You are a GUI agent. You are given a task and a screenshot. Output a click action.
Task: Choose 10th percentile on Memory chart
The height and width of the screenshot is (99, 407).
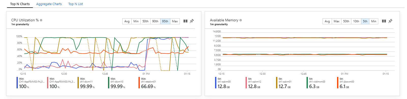coord(356,21)
